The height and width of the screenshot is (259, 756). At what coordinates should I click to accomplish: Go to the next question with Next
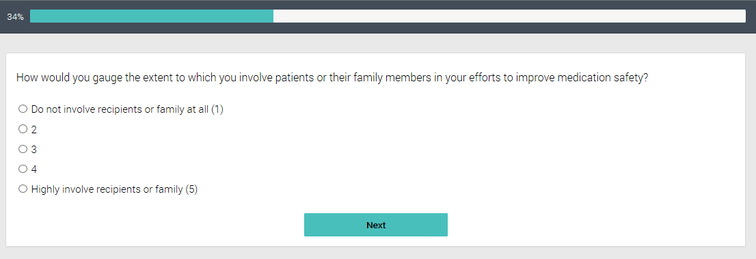click(x=375, y=225)
